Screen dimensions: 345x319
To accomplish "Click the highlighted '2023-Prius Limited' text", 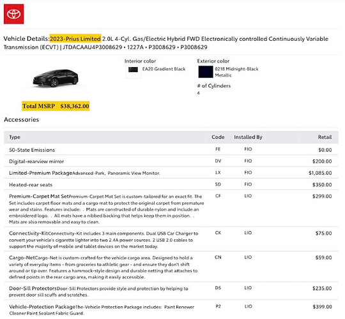I will tap(75, 39).
